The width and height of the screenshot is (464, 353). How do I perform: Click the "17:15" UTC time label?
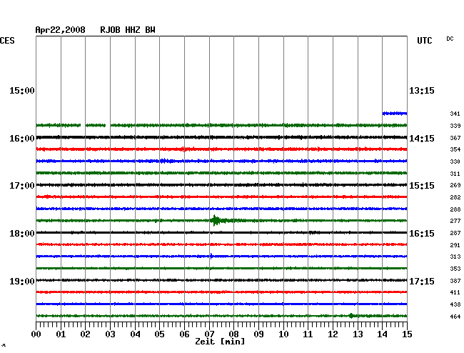click(x=422, y=281)
